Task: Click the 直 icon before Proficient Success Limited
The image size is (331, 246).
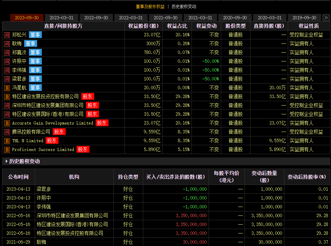Action: pyautogui.click(x=7, y=149)
